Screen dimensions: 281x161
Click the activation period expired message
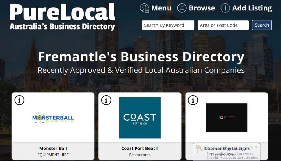(232, 155)
